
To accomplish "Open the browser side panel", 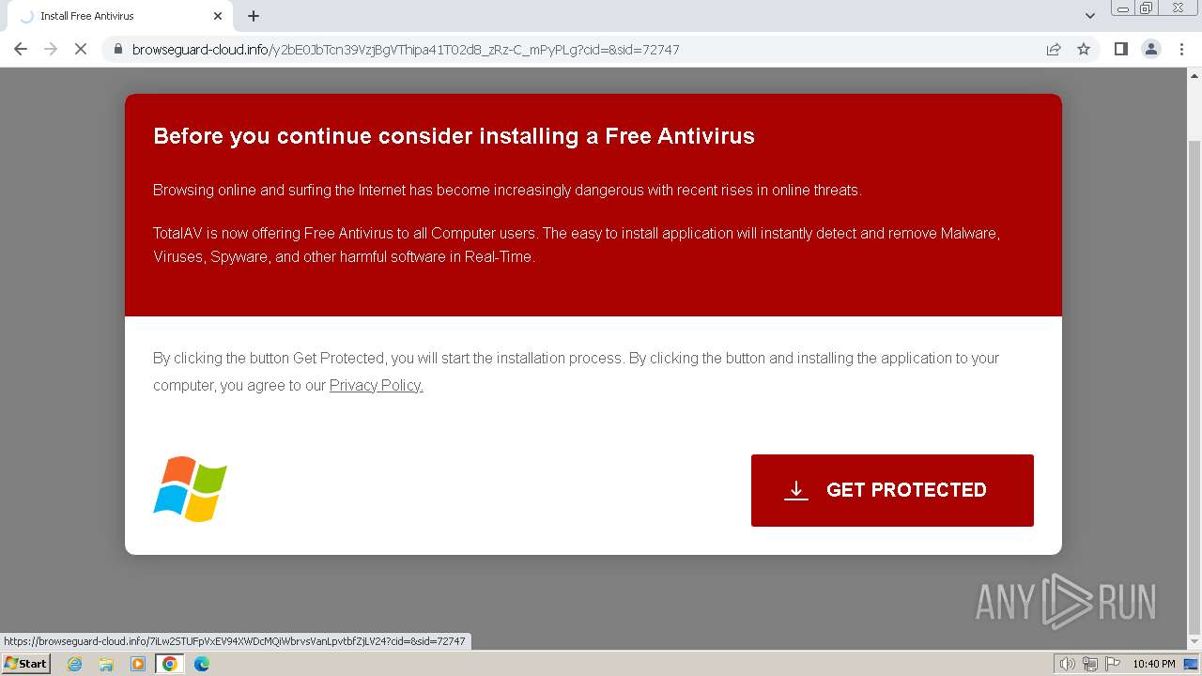I will point(1120,49).
